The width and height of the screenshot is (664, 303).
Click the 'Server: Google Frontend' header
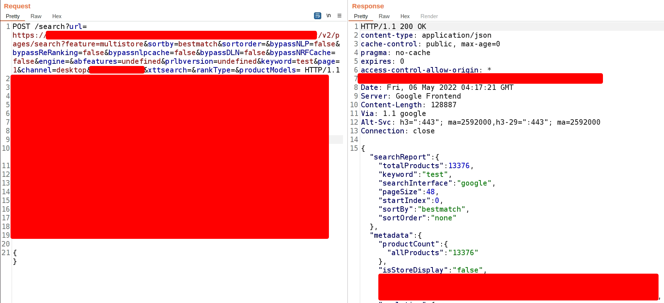[x=411, y=96]
